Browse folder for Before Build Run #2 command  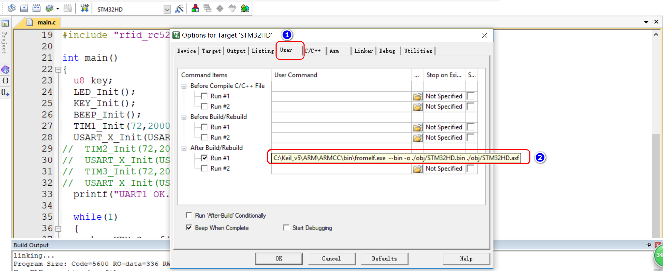418,138
